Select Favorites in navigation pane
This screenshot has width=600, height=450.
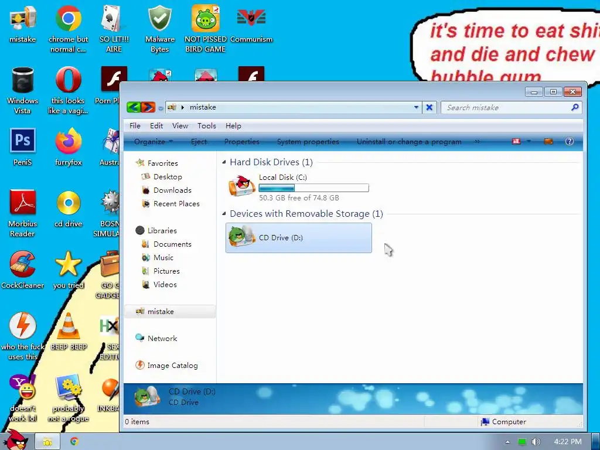coord(157,163)
